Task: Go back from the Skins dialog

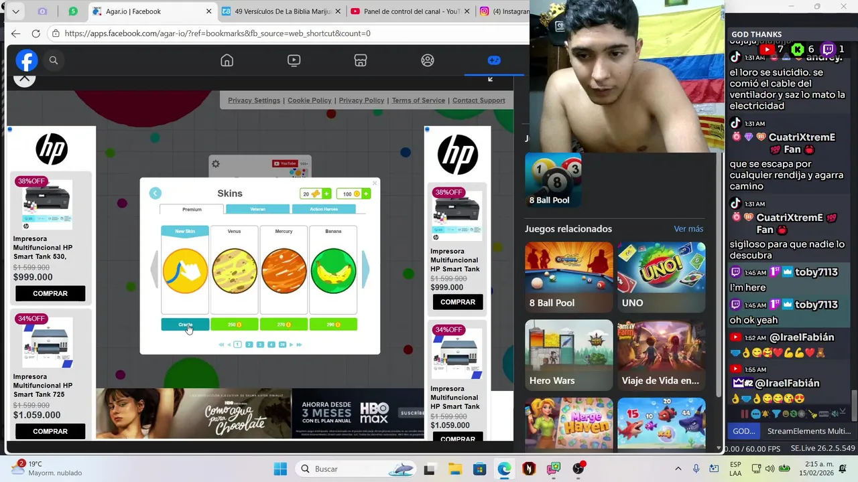Action: (x=155, y=193)
